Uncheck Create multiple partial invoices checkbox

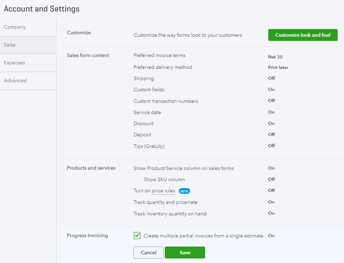click(137, 236)
